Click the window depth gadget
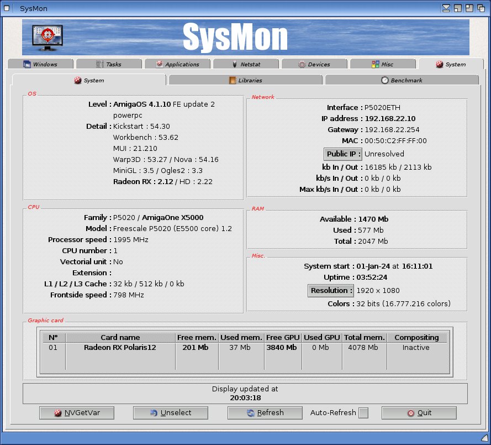Screen dimensions: 491x445 click(x=481, y=8)
